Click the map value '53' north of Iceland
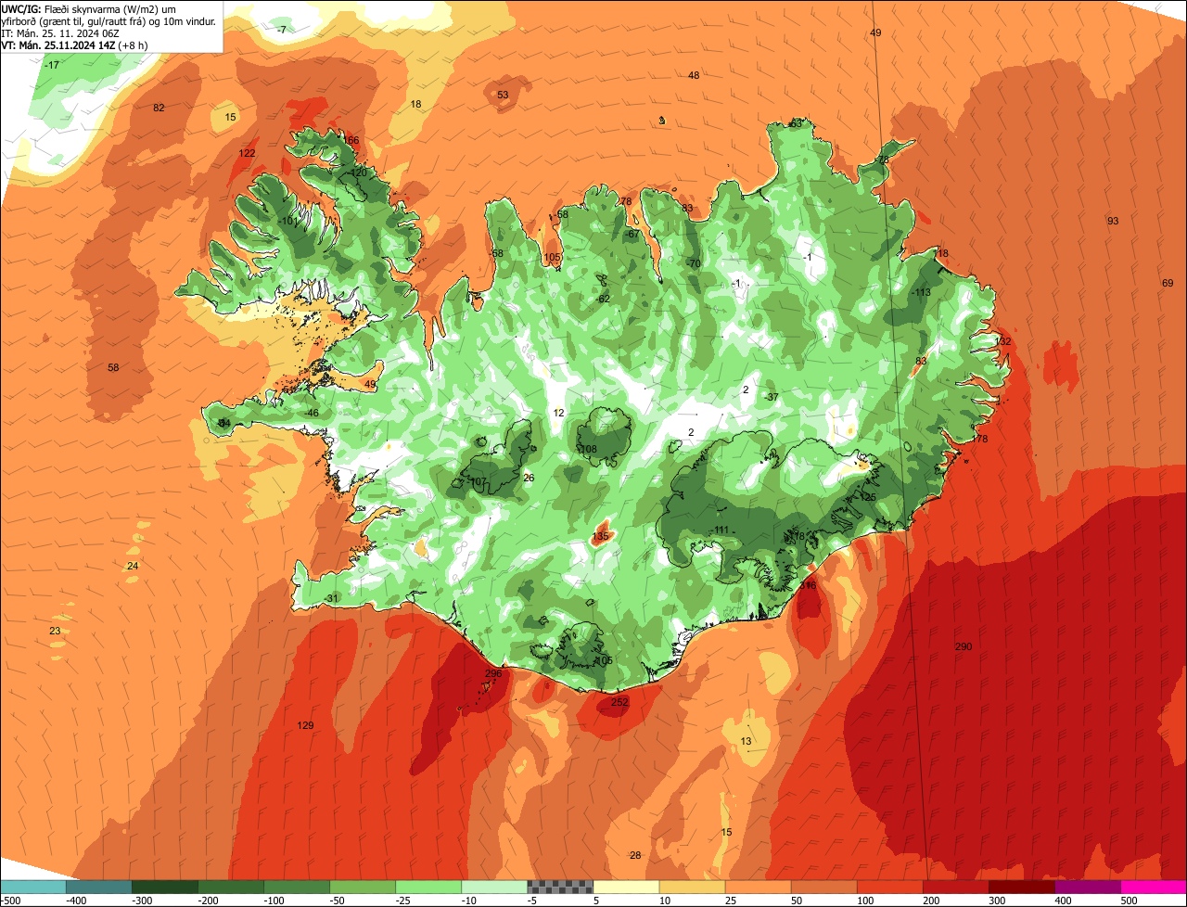1187x907 pixels. point(503,95)
